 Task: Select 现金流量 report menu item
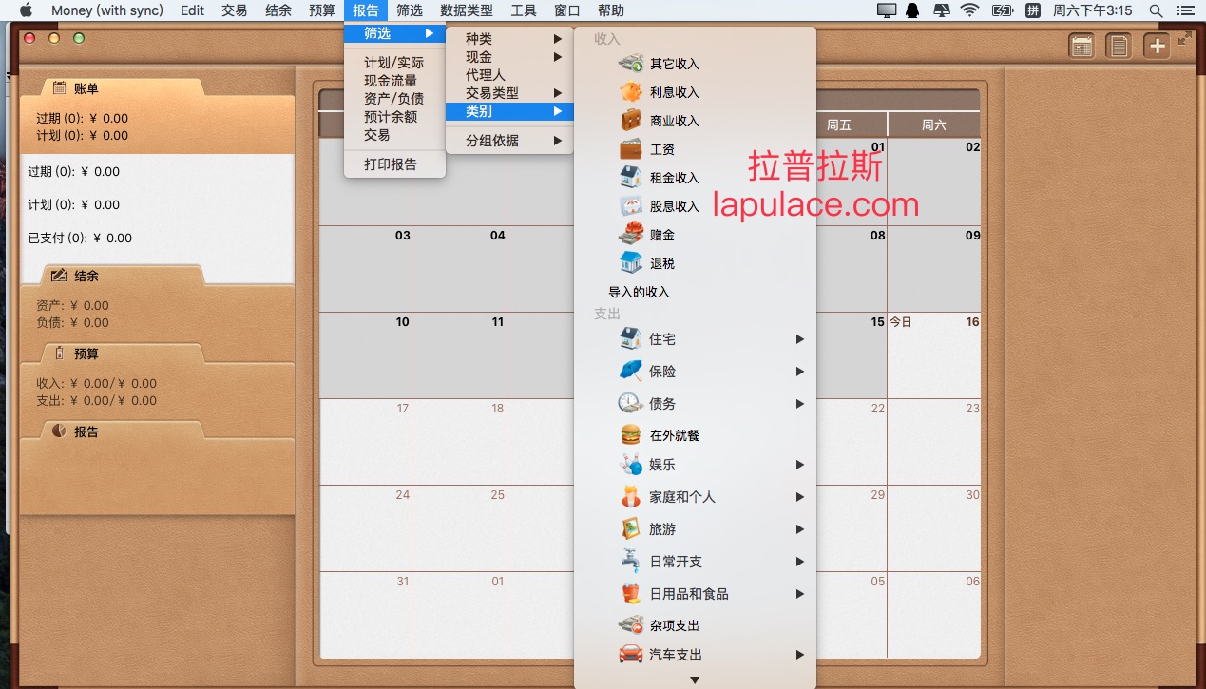(x=391, y=81)
